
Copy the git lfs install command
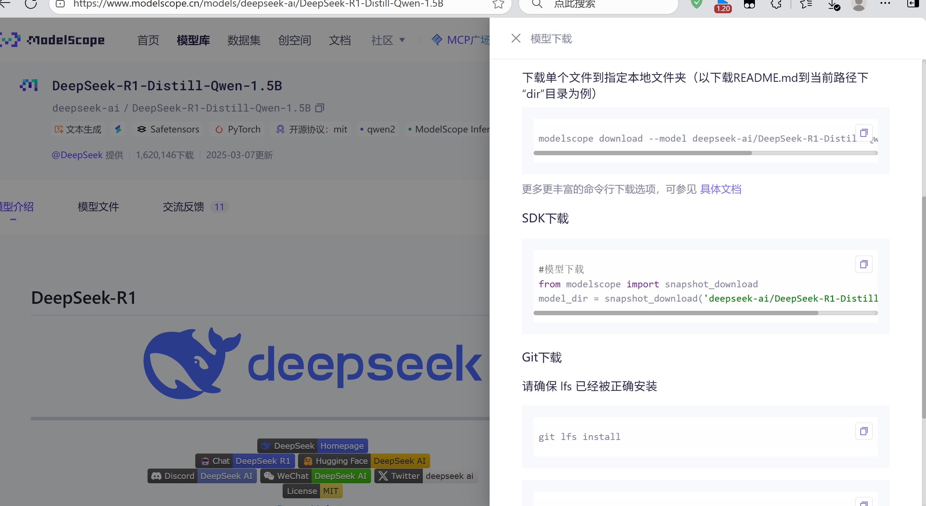tap(864, 431)
